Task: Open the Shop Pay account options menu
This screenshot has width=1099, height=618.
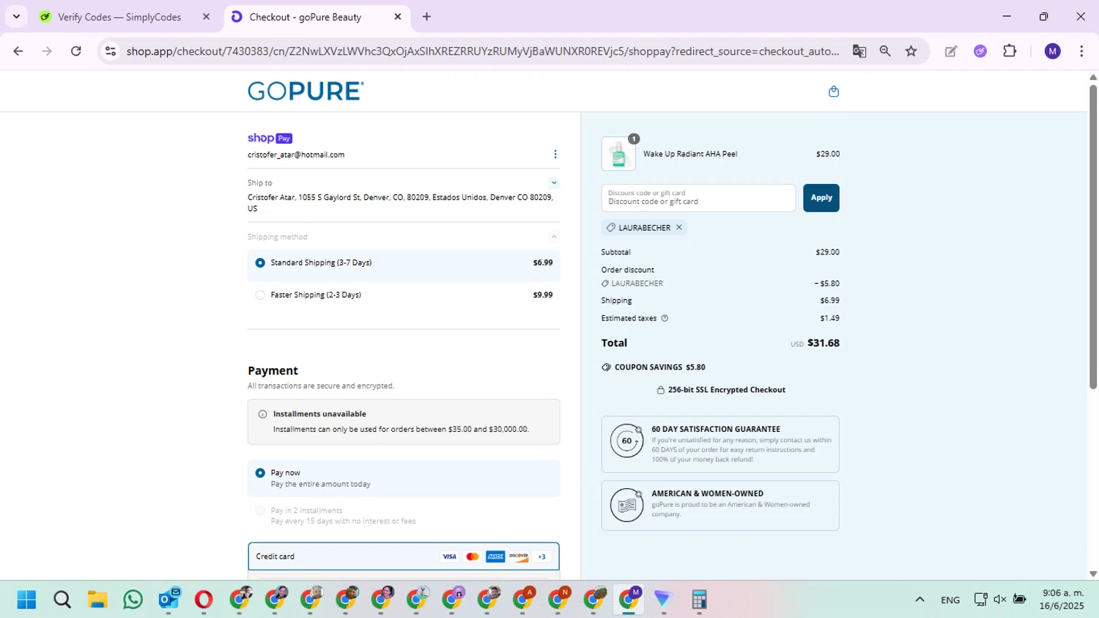Action: pyautogui.click(x=555, y=154)
